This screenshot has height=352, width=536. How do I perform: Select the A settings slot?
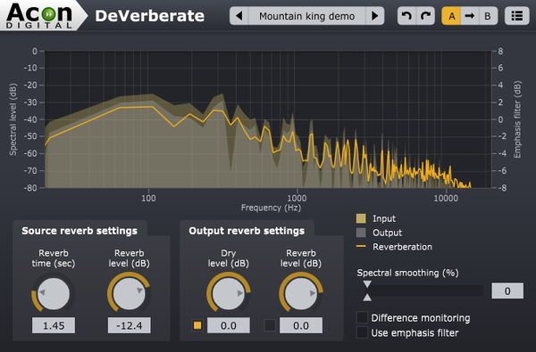click(451, 16)
